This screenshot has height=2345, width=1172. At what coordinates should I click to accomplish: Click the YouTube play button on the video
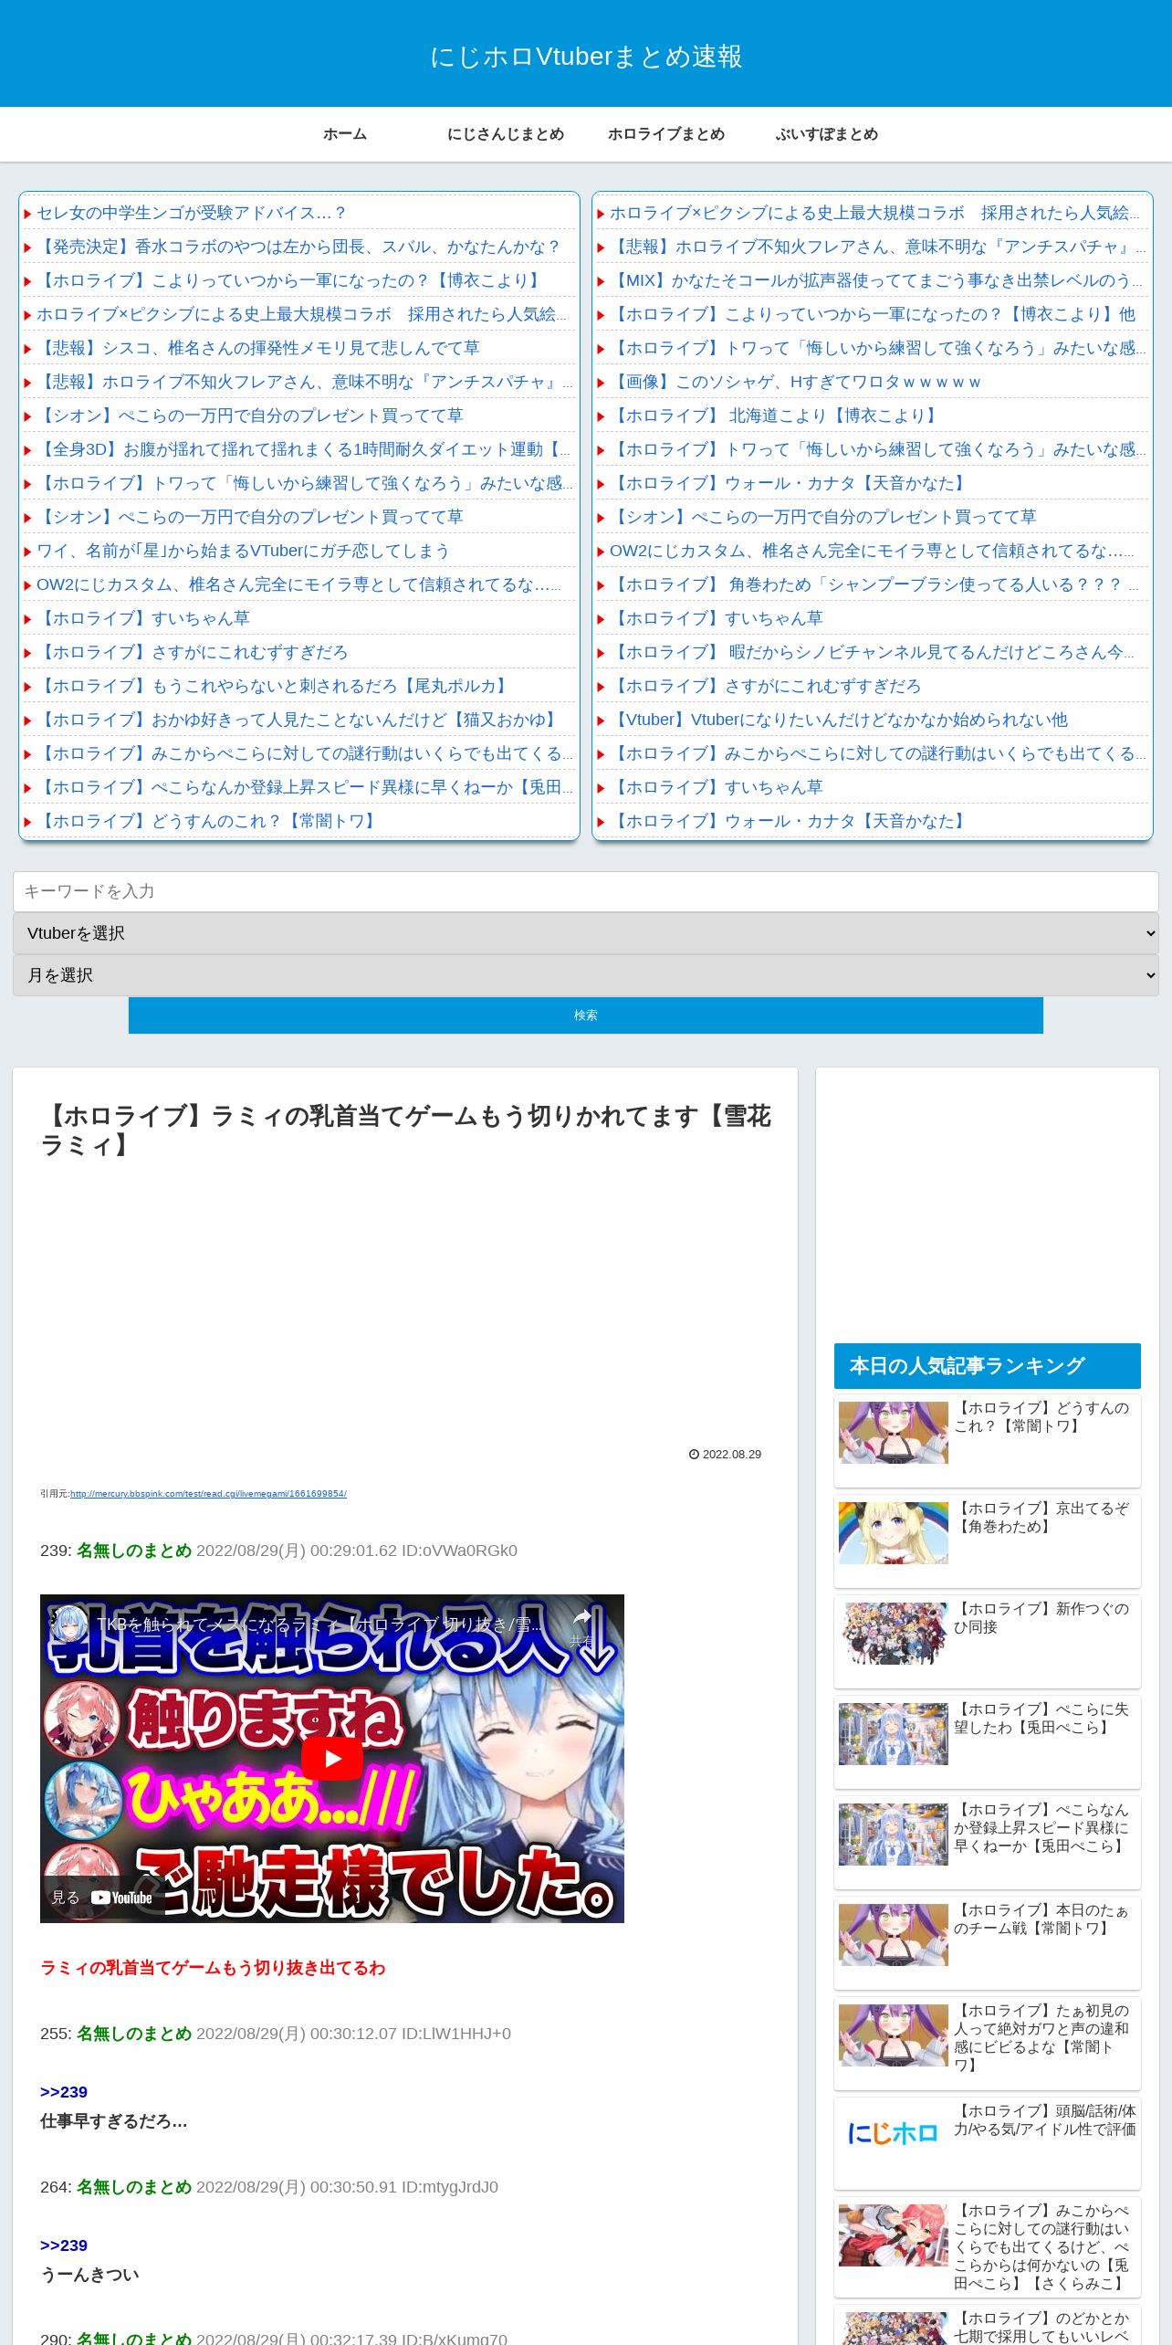(x=331, y=1758)
